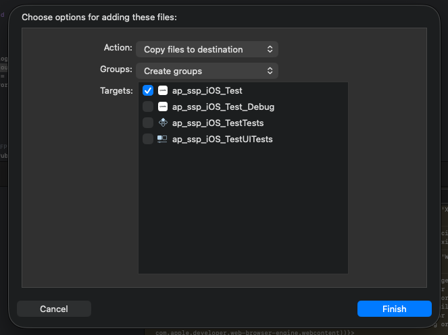This screenshot has width=448, height=335.
Task: Click the ap_ssp_iOS_Test_Debug app target icon
Action: click(163, 106)
